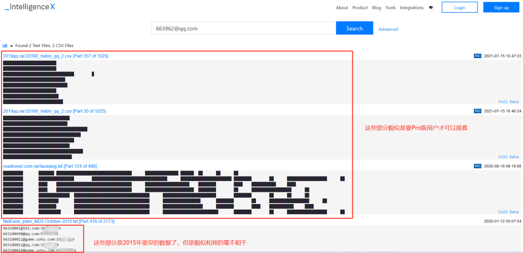This screenshot has width=523, height=253.
Task: Go to the Blog page
Action: 376,8
